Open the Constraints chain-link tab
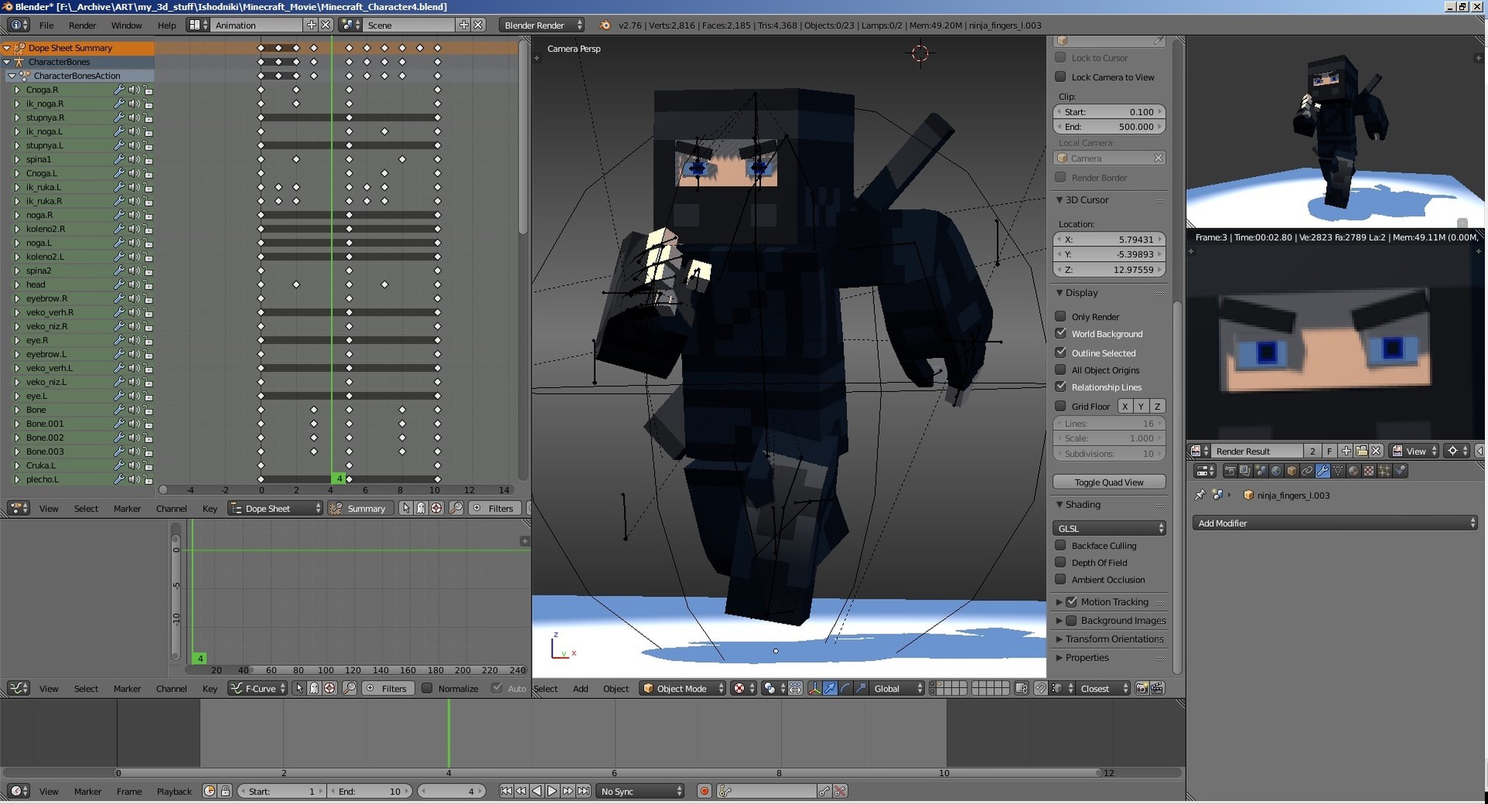The image size is (1488, 804). click(1307, 470)
